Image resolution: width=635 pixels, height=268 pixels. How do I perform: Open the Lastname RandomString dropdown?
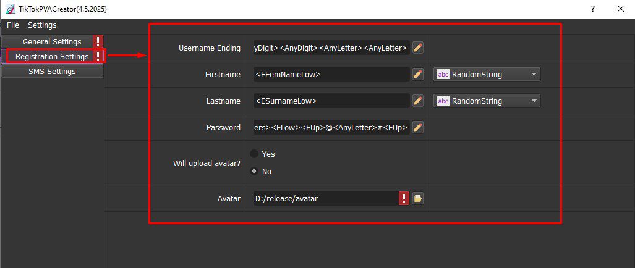pyautogui.click(x=487, y=101)
